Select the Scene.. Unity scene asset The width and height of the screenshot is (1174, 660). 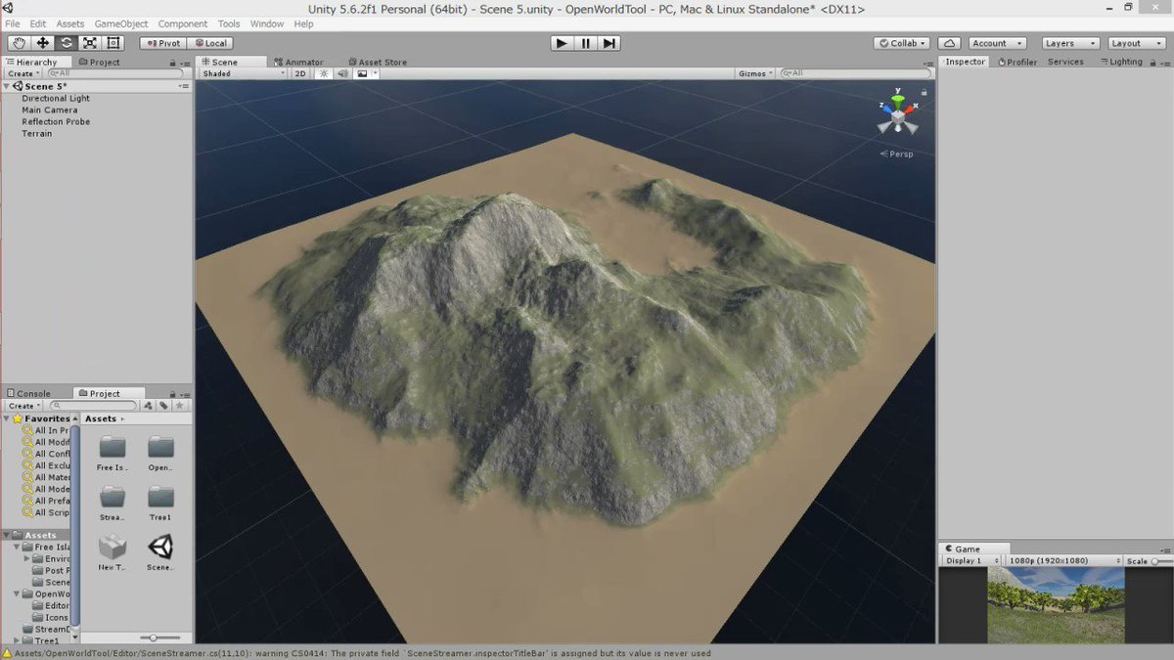point(160,547)
